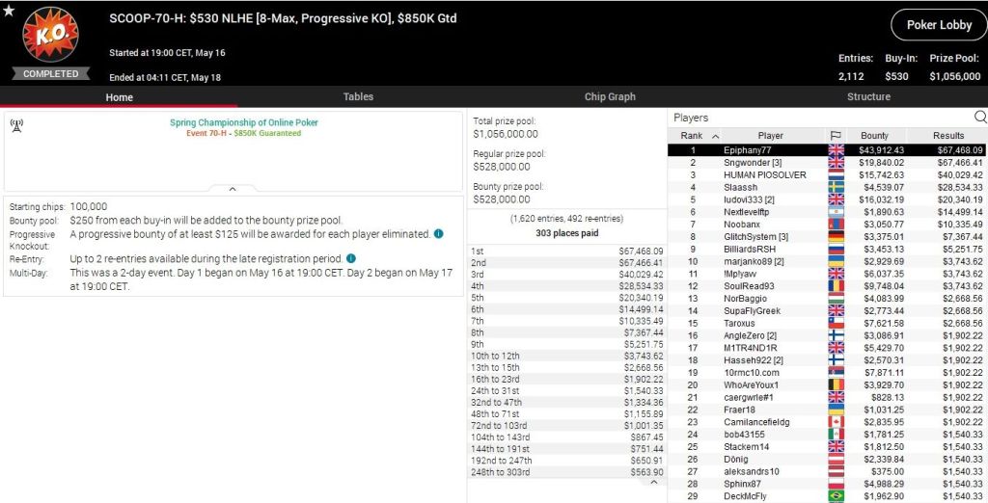Click the favorite star icon
988x503 pixels.
(9, 12)
